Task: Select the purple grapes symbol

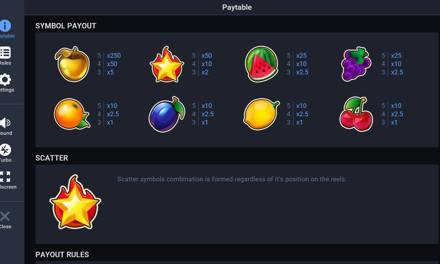Action: (356, 64)
